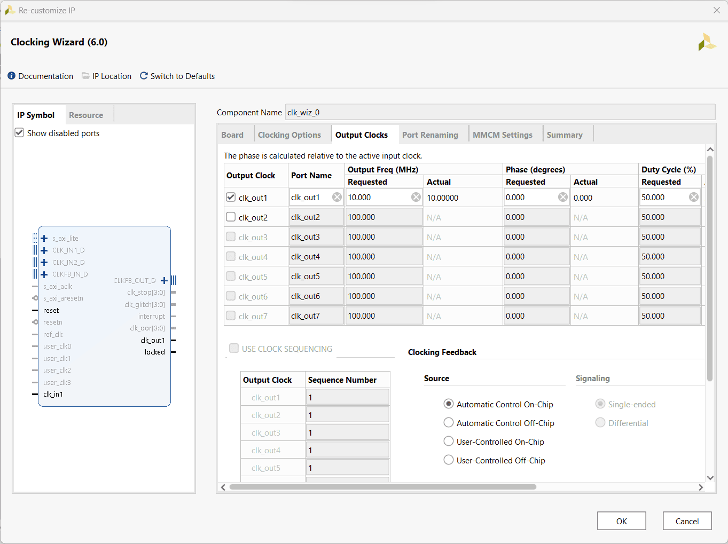Toggle Show disabled ports checkbox

click(20, 133)
